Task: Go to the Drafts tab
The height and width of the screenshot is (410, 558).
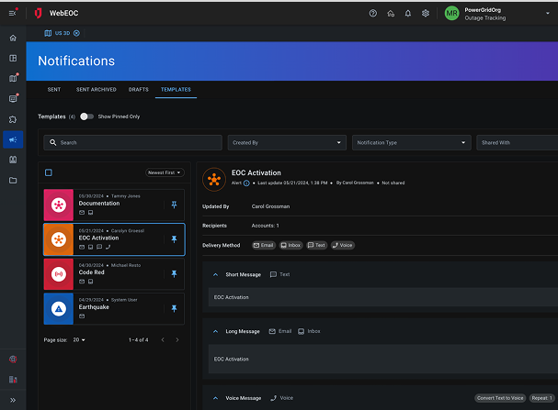Action: pos(139,90)
